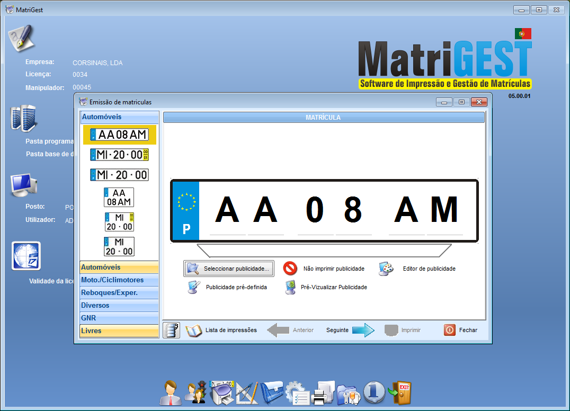Open the license plate printer icon
Viewport: 570px width, 411px height.
pyautogui.click(x=222, y=393)
